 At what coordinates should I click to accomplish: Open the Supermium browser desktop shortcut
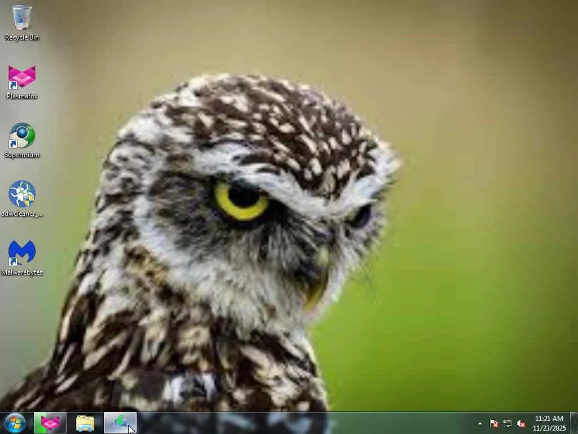(22, 141)
